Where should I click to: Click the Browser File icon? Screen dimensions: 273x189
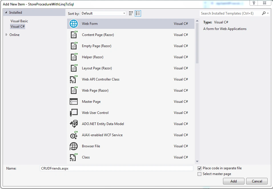click(74, 146)
